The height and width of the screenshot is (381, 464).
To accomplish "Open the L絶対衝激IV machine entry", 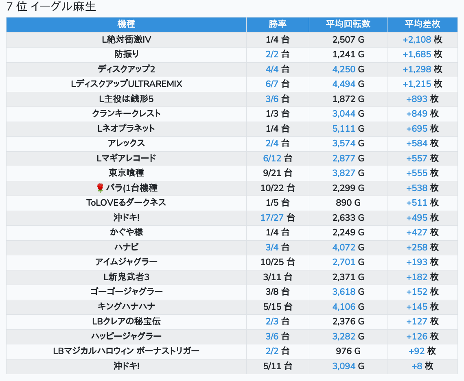I will (x=126, y=39).
